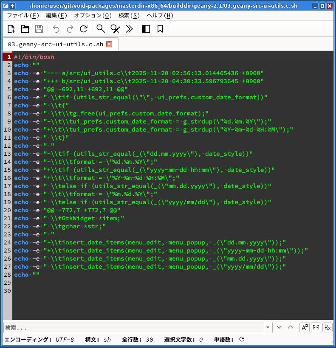The width and height of the screenshot is (336, 348).
Task: Click the keep-on-top arrow icon in title bar
Action: pyautogui.click(x=12, y=6)
